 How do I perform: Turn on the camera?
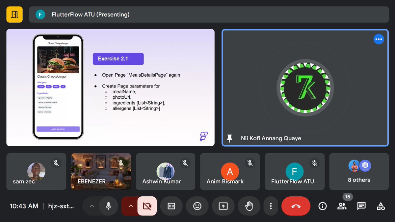[147, 206]
